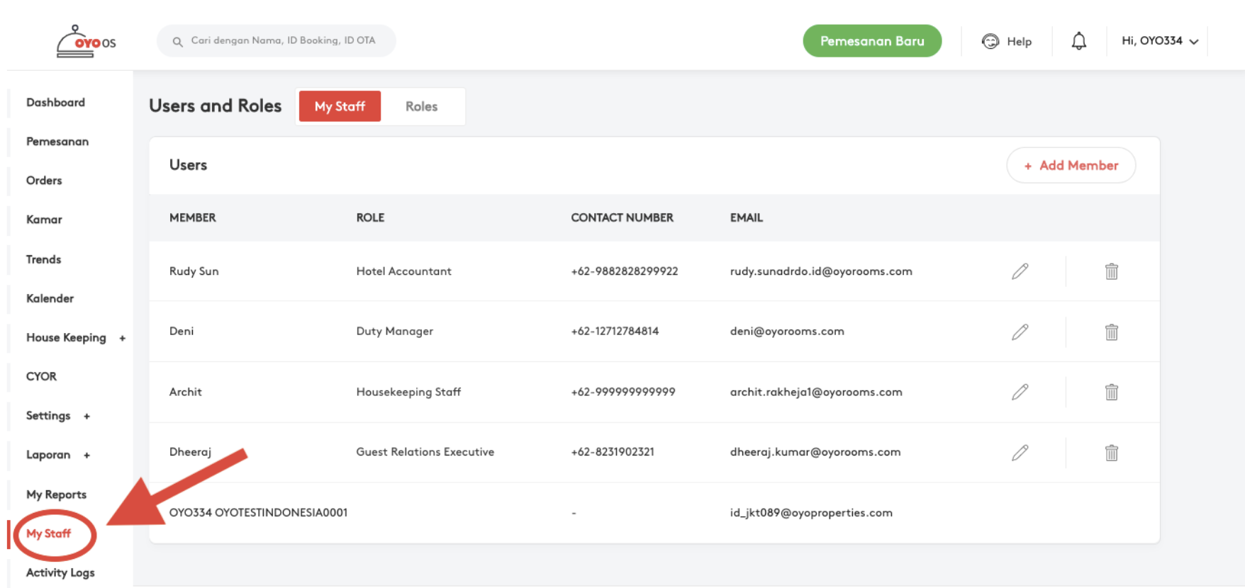Image resolution: width=1245 pixels, height=588 pixels.
Task: Focus the booking search field
Action: point(277,41)
